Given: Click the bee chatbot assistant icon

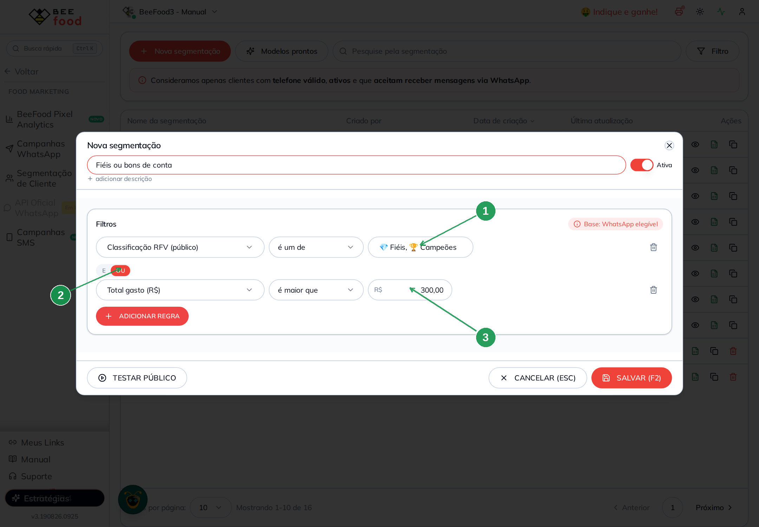Looking at the screenshot, I should coord(133,500).
